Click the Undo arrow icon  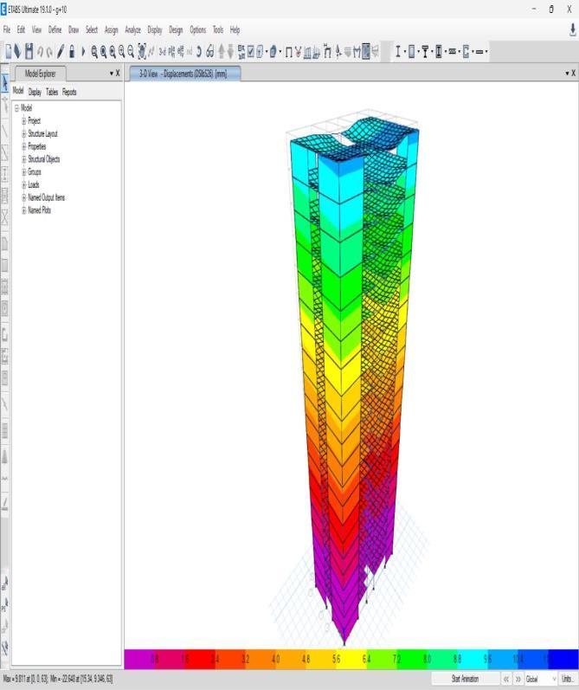pyautogui.click(x=40, y=52)
